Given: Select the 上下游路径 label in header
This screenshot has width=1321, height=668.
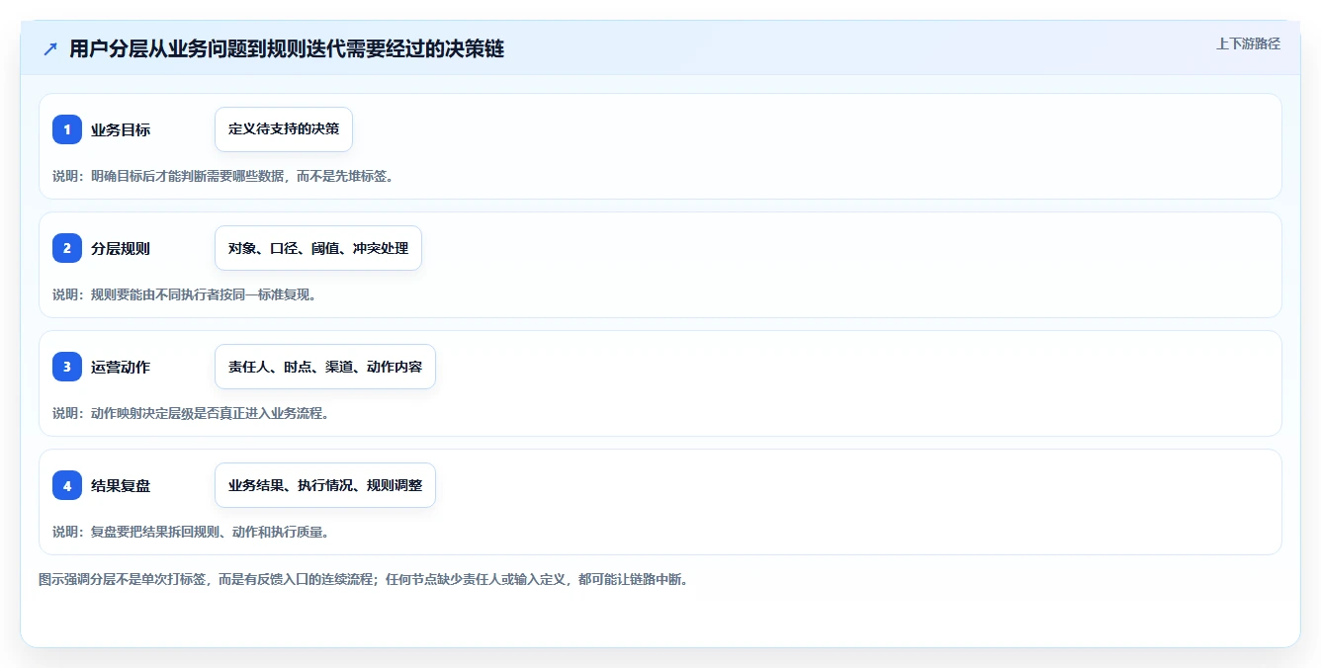Looking at the screenshot, I should coord(1248,43).
